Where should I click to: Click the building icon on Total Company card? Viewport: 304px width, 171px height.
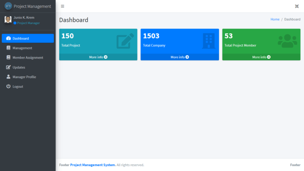(209, 41)
